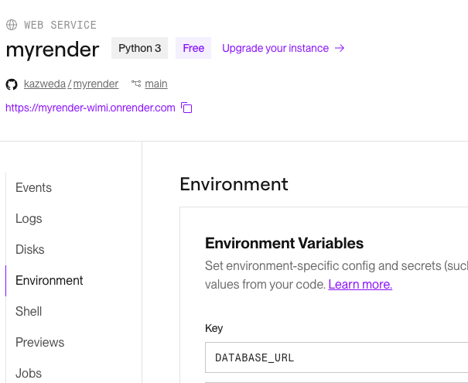This screenshot has height=383, width=468.
Task: Open the Logs sidebar item
Action: (x=29, y=219)
